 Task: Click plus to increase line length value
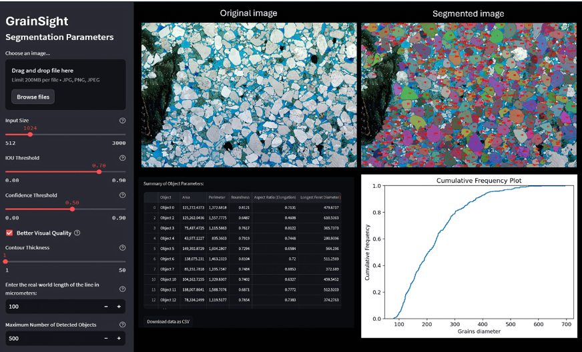coord(119,307)
